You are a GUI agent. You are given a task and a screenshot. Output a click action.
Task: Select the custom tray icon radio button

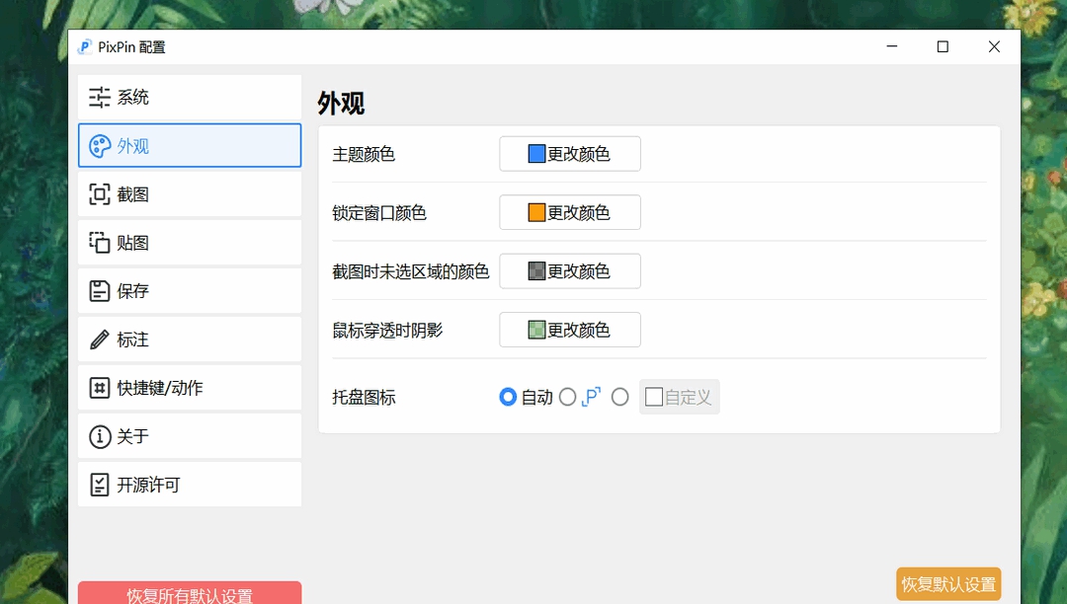point(619,397)
